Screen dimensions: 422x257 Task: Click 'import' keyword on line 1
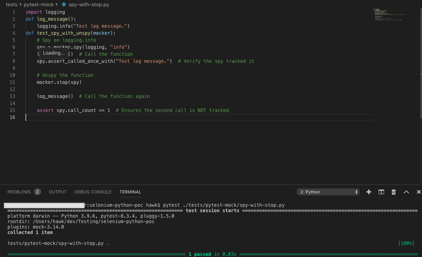[x=34, y=12]
